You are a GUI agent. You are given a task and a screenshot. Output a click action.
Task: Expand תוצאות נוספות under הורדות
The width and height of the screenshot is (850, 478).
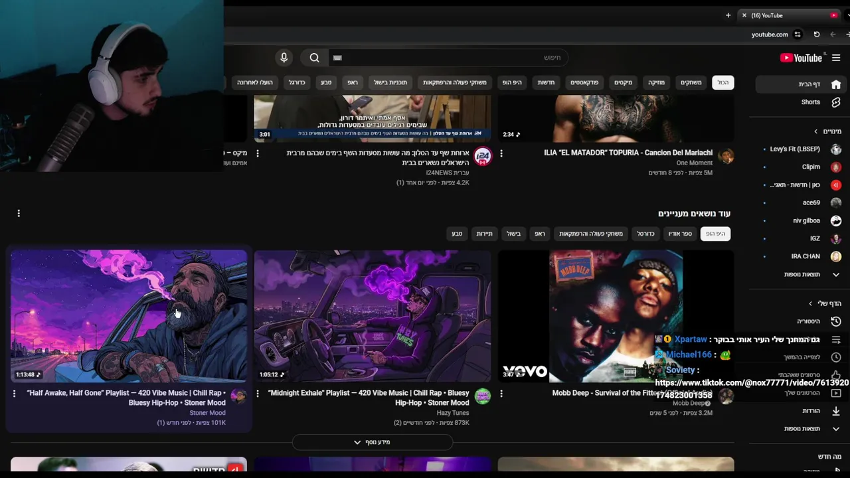[x=800, y=429]
